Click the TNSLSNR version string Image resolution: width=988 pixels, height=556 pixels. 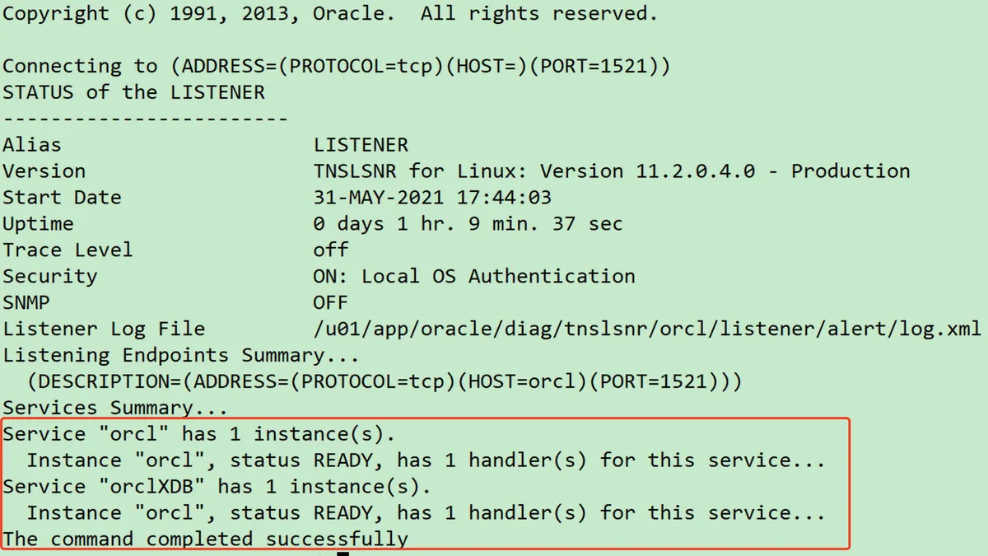[x=609, y=171]
